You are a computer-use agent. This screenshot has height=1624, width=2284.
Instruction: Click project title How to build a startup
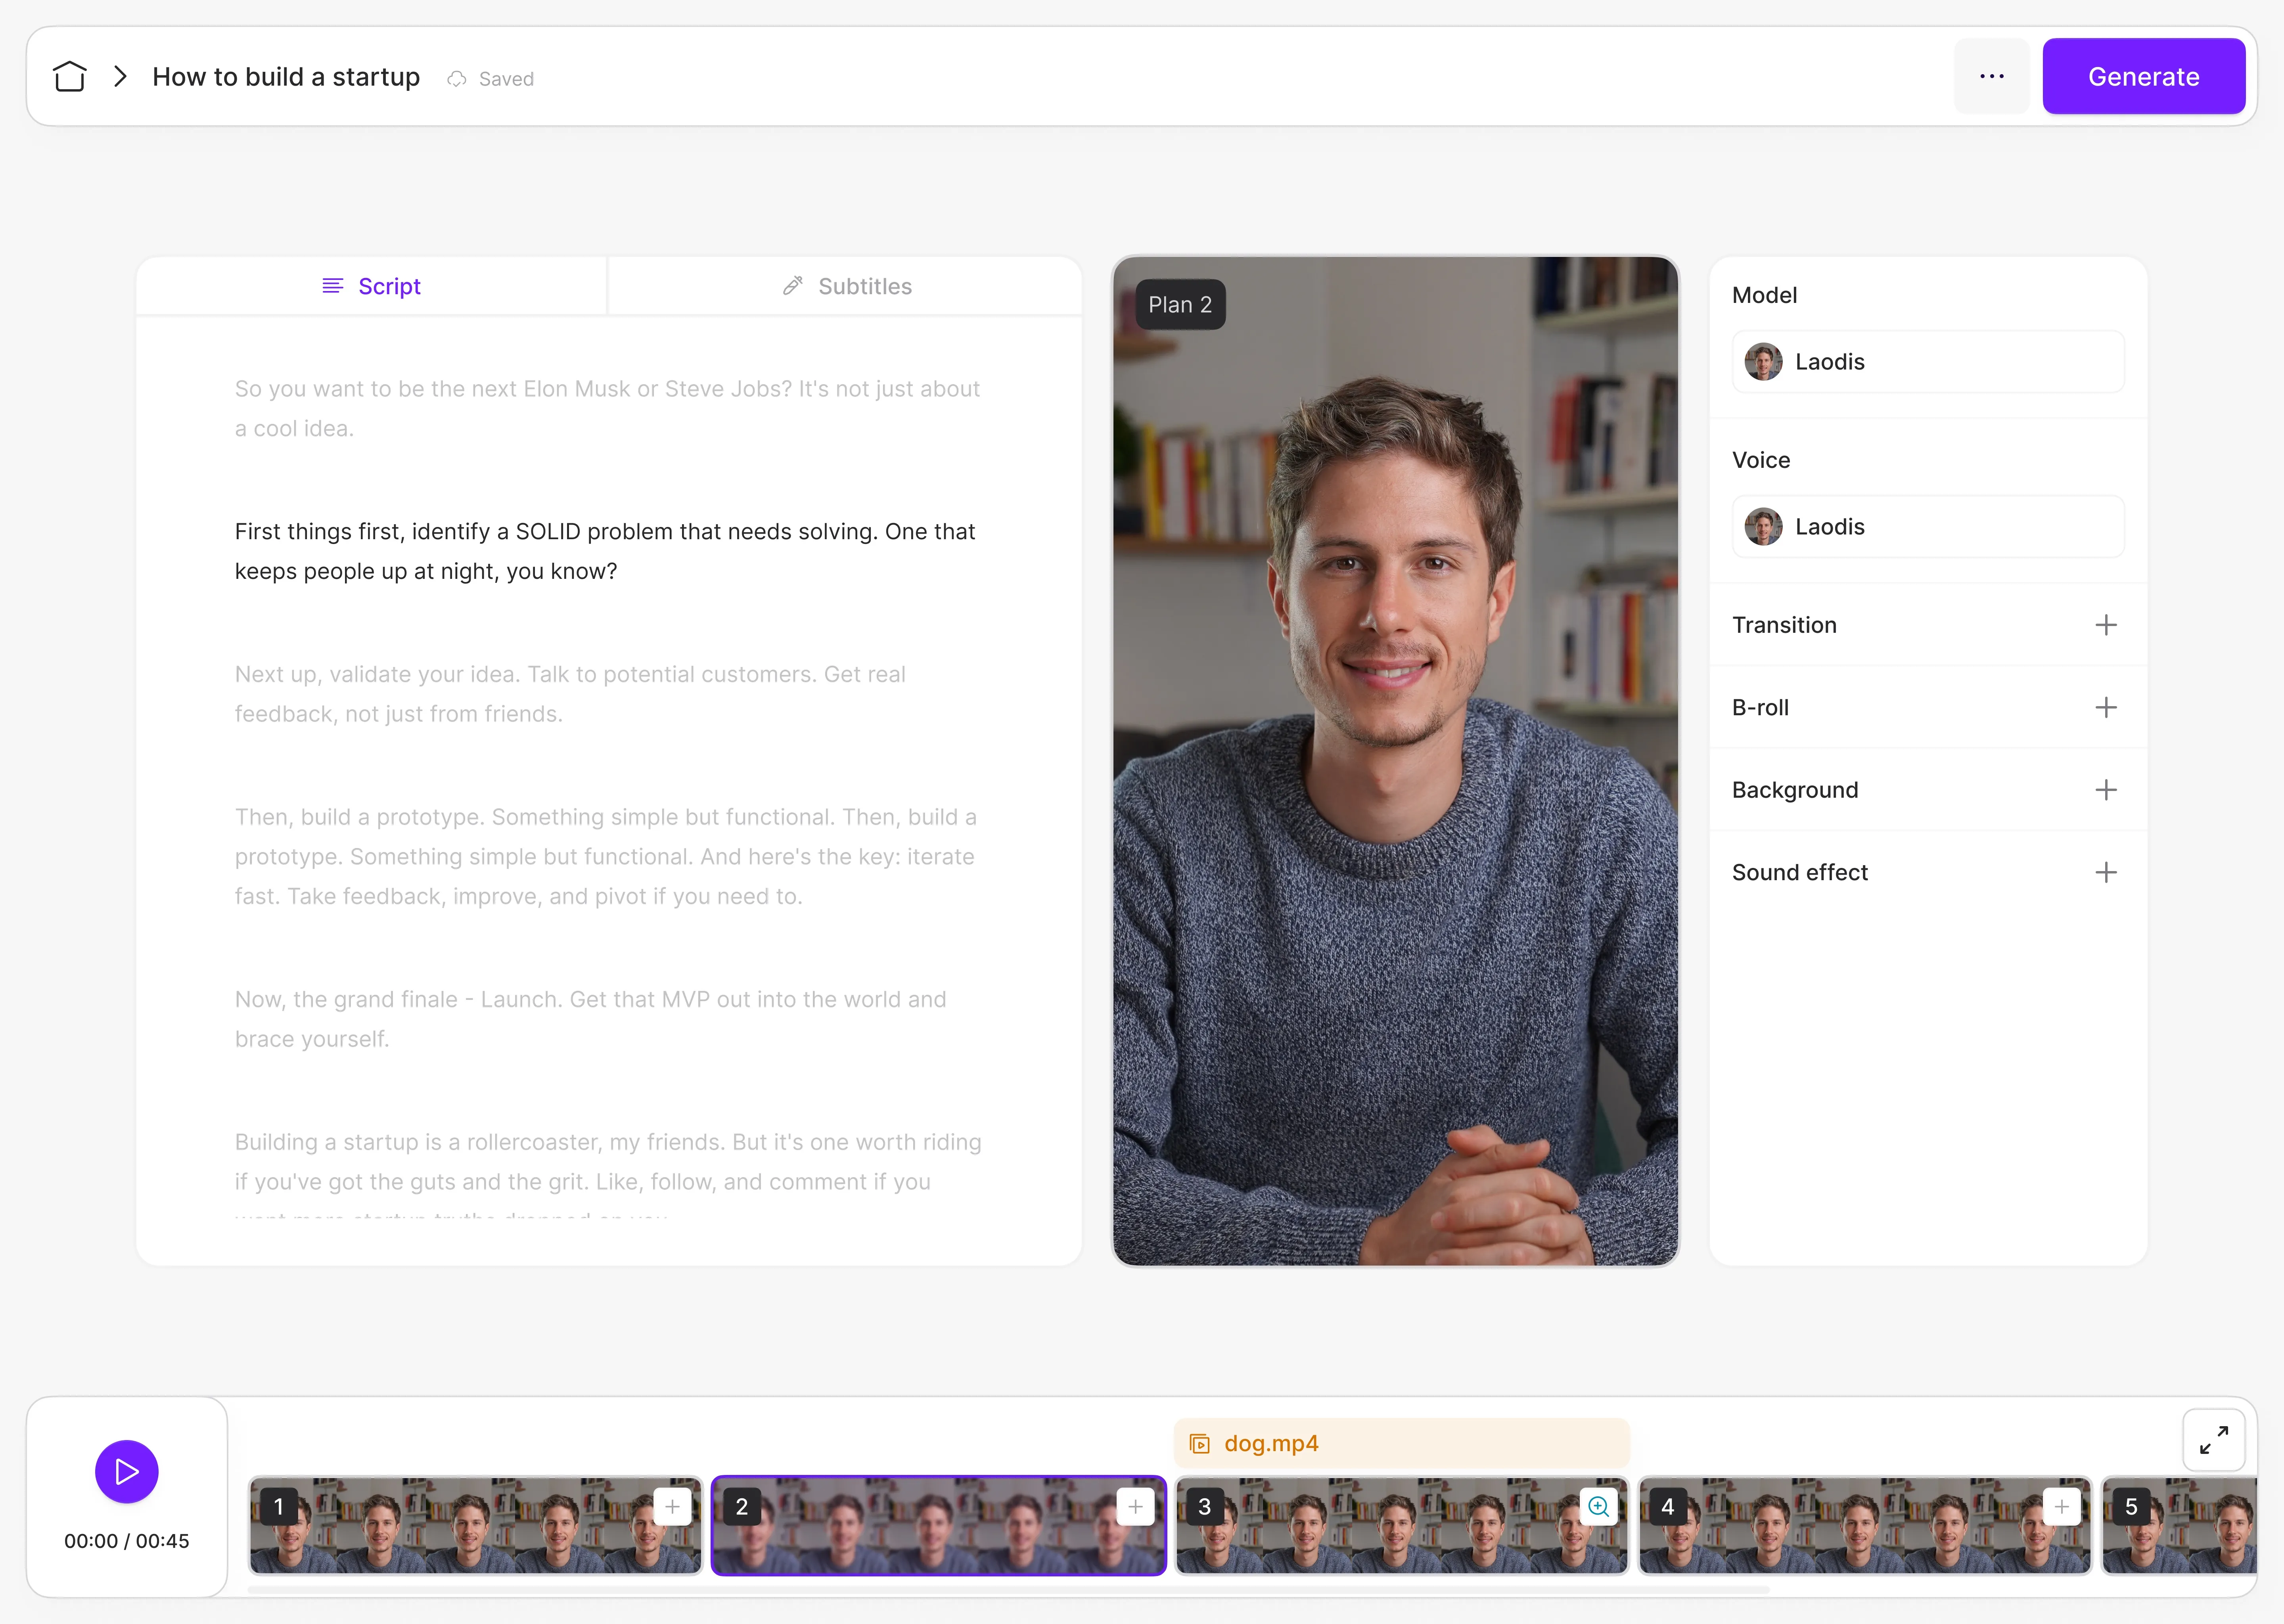[x=286, y=77]
